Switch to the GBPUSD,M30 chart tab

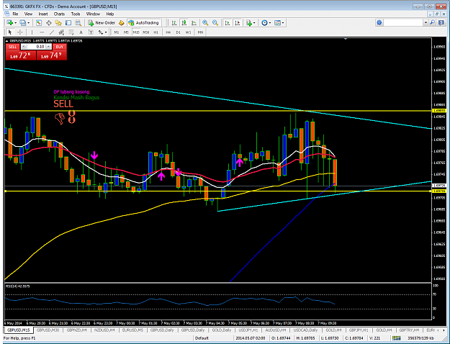click(x=48, y=330)
